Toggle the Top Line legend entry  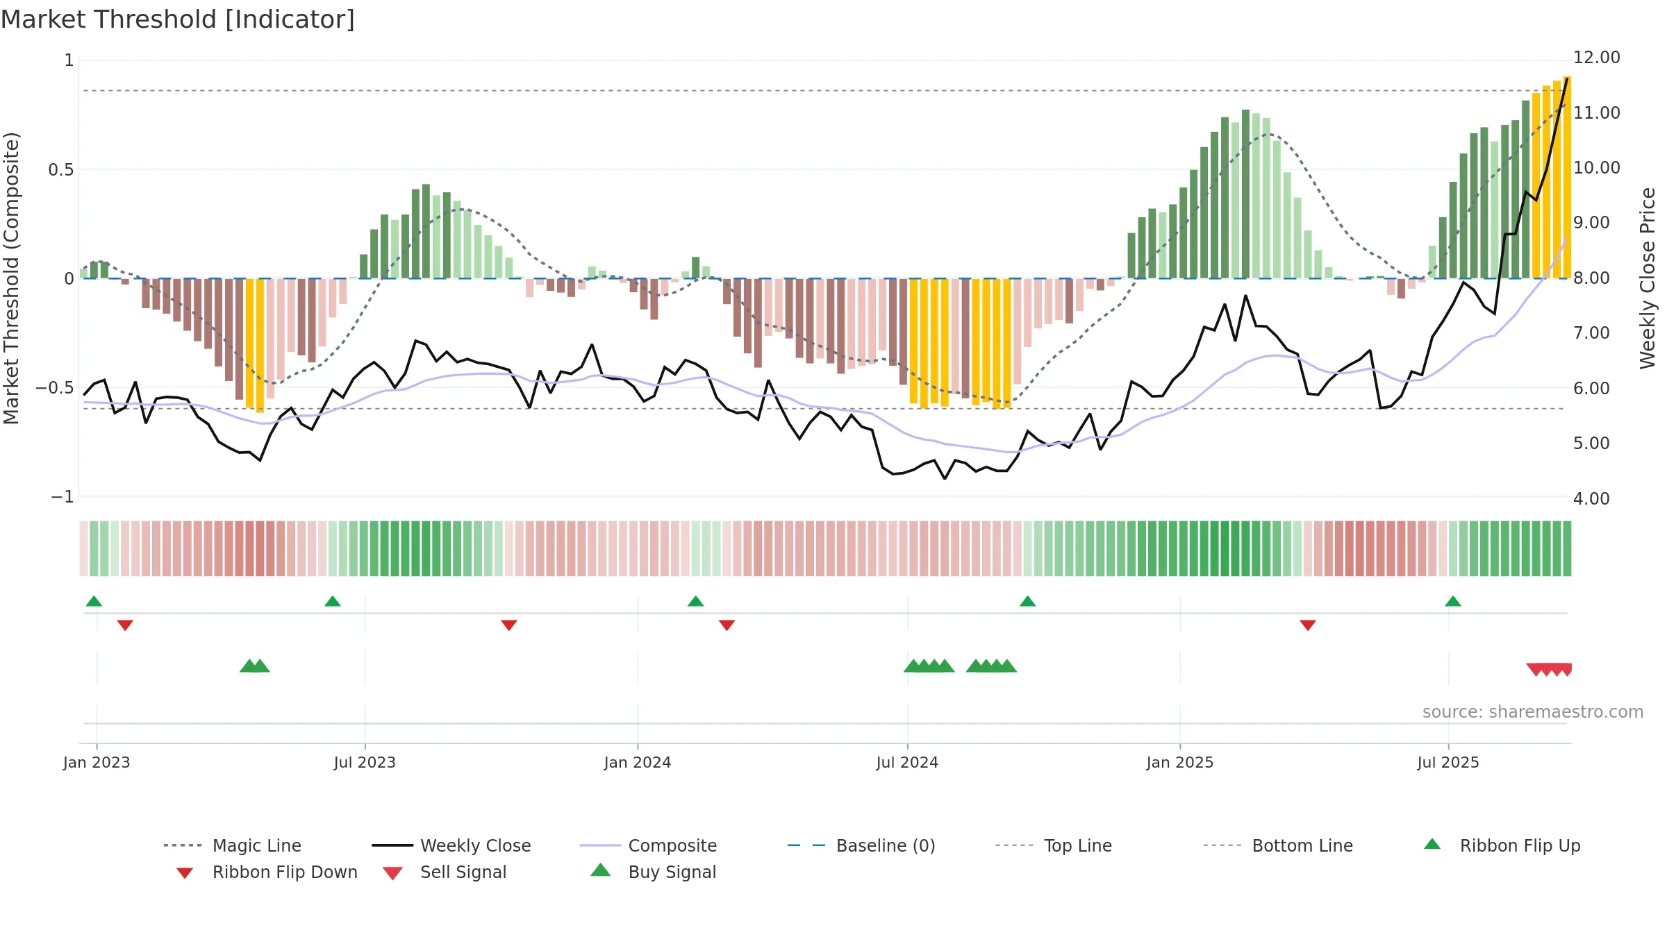pos(1054,845)
